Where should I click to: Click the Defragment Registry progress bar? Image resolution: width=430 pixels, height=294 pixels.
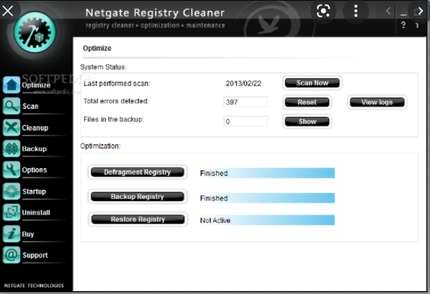pos(267,173)
